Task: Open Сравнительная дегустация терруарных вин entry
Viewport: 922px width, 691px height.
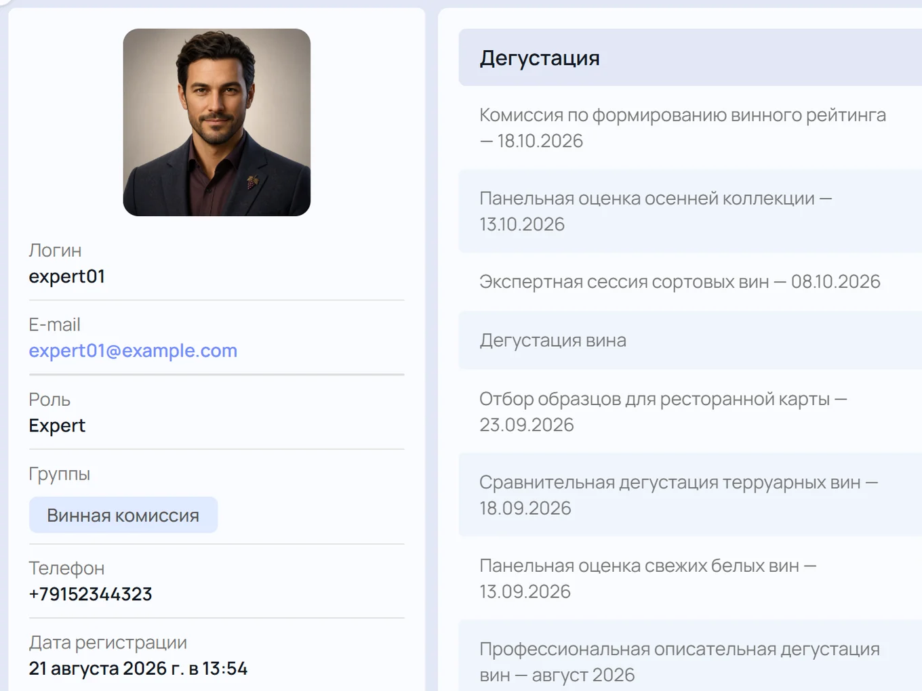Action: [690, 495]
